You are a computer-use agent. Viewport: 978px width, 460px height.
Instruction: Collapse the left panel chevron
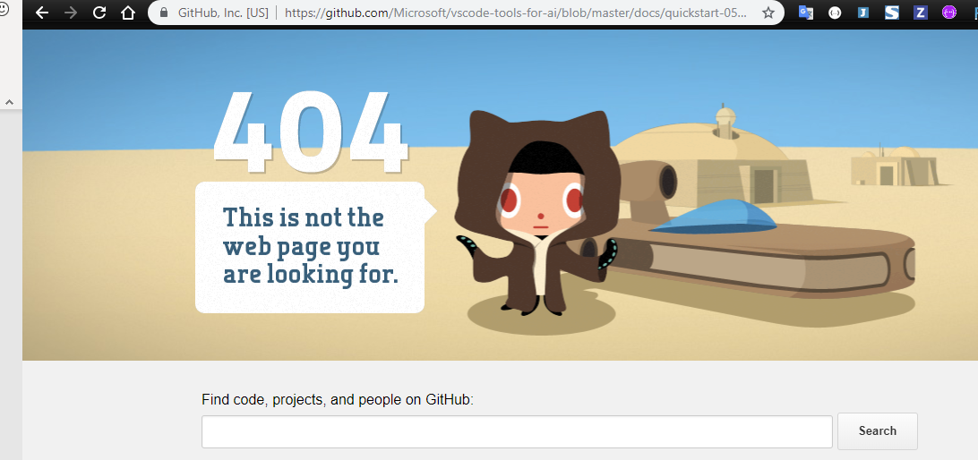pyautogui.click(x=9, y=102)
